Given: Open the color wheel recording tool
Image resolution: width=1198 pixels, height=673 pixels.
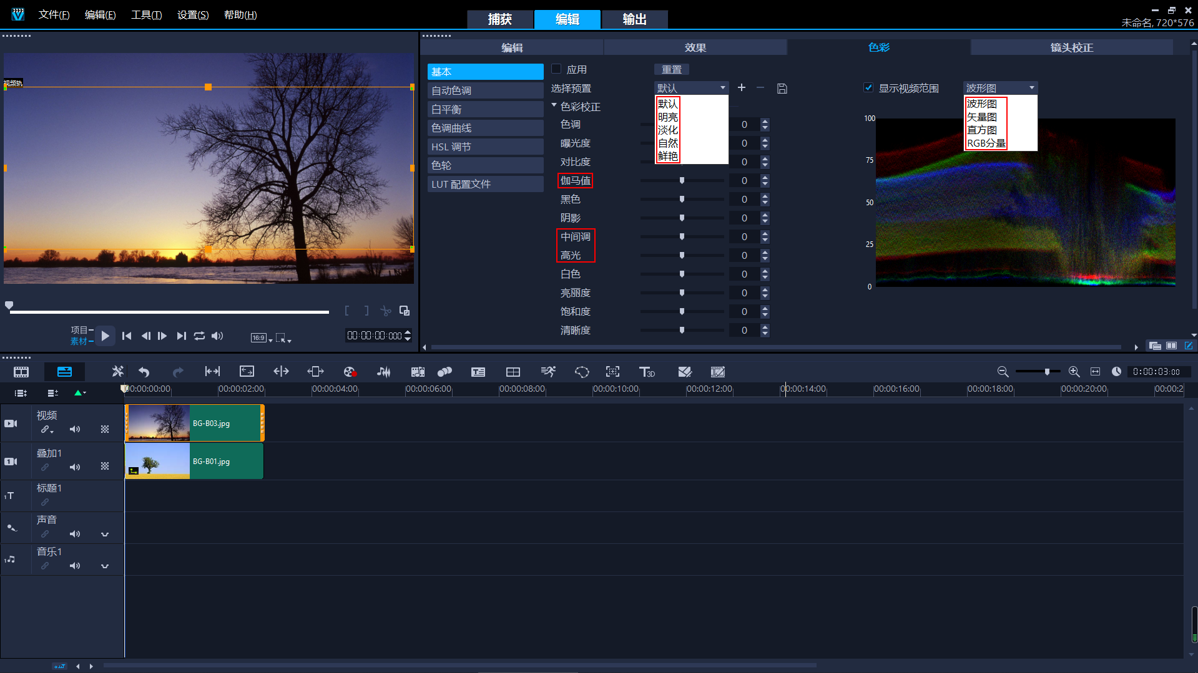Looking at the screenshot, I should tap(350, 372).
